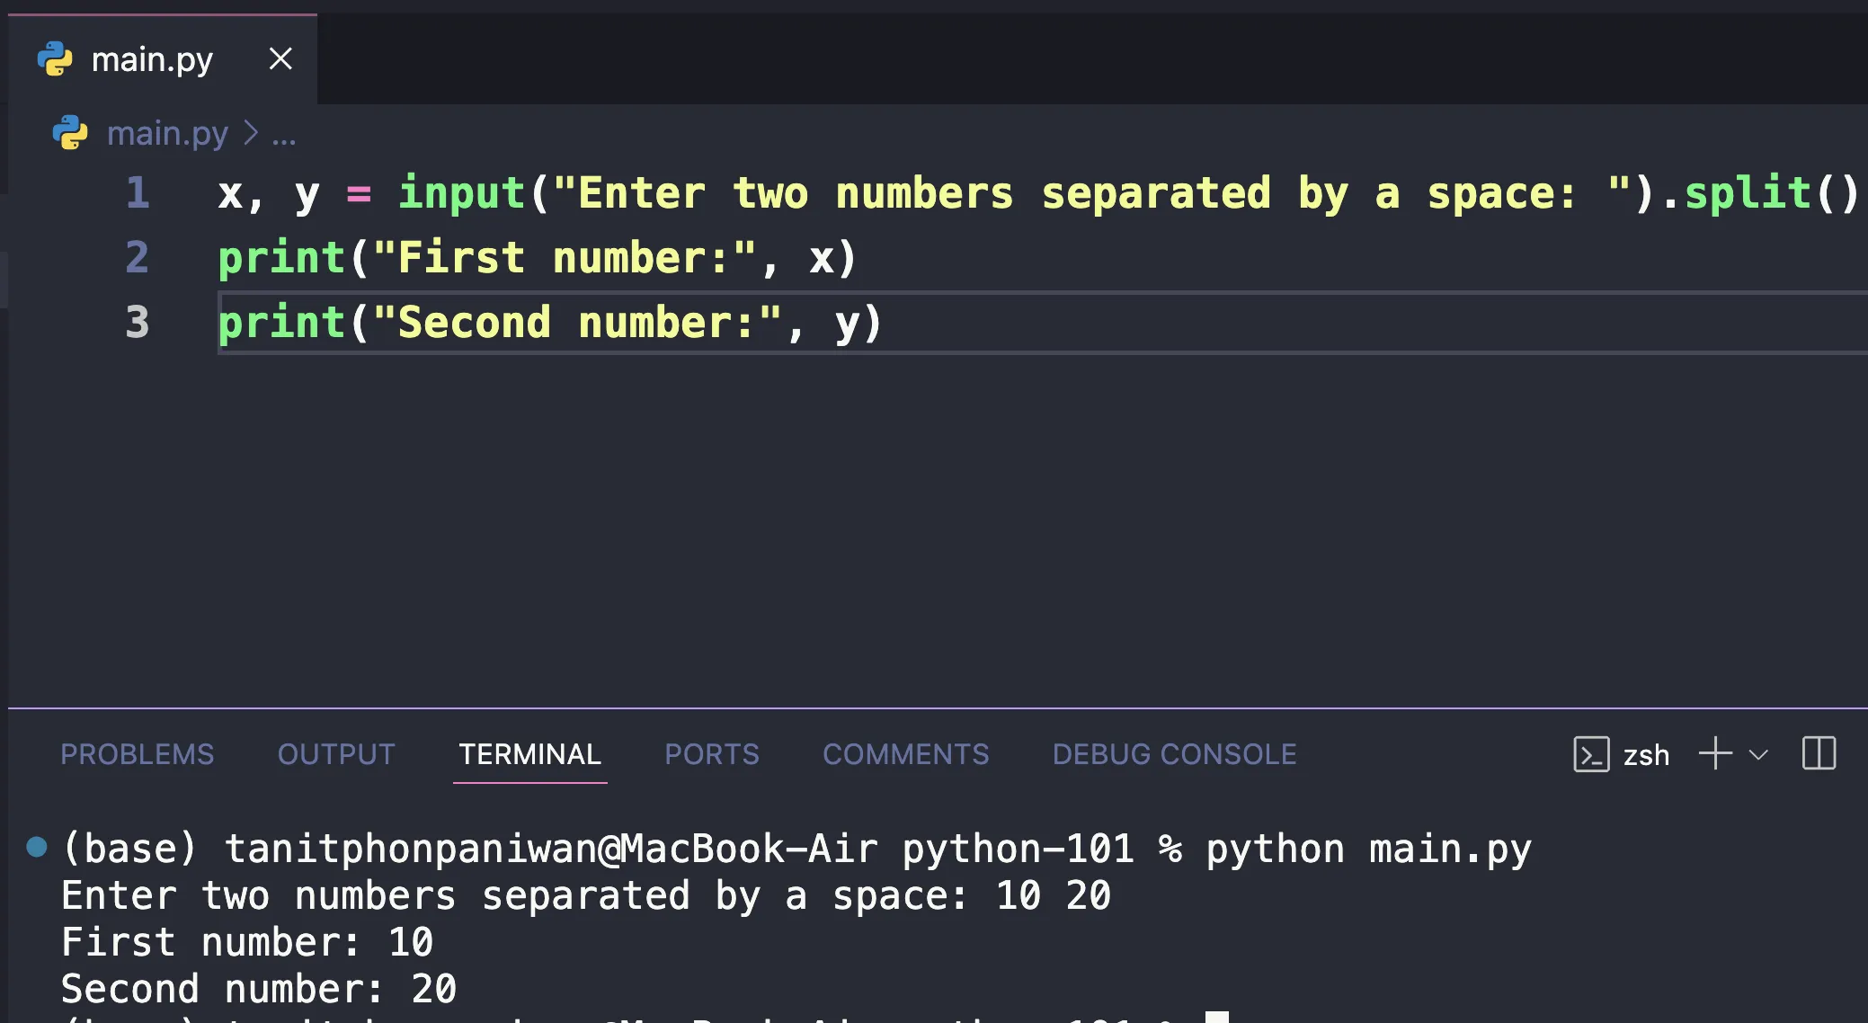Open the PROBLEMS panel tab

138,753
